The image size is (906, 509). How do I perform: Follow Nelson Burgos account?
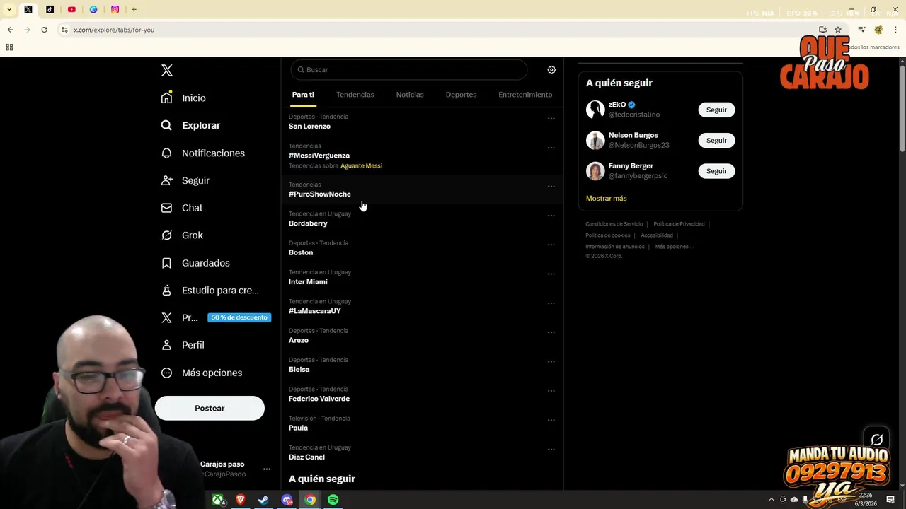(x=716, y=140)
